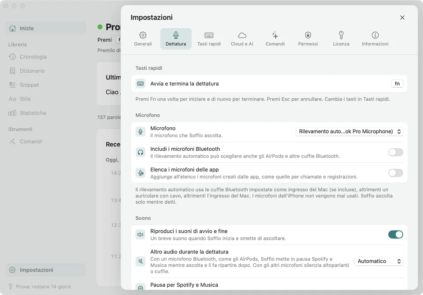Click the speaker icon for start/end sounds
This screenshot has width=423, height=295.
point(141,235)
